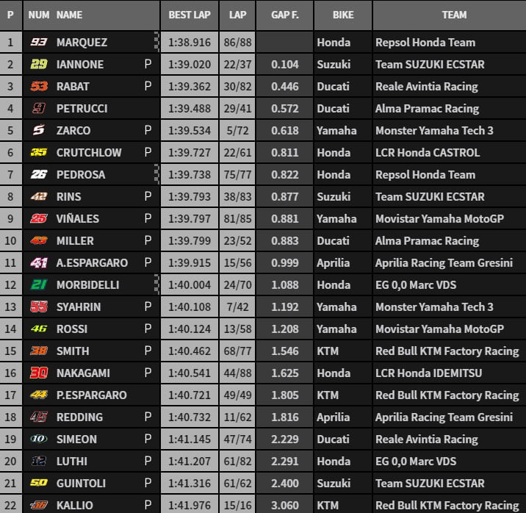Click the BIKE column header
This screenshot has width=526, height=513.
tap(343, 15)
